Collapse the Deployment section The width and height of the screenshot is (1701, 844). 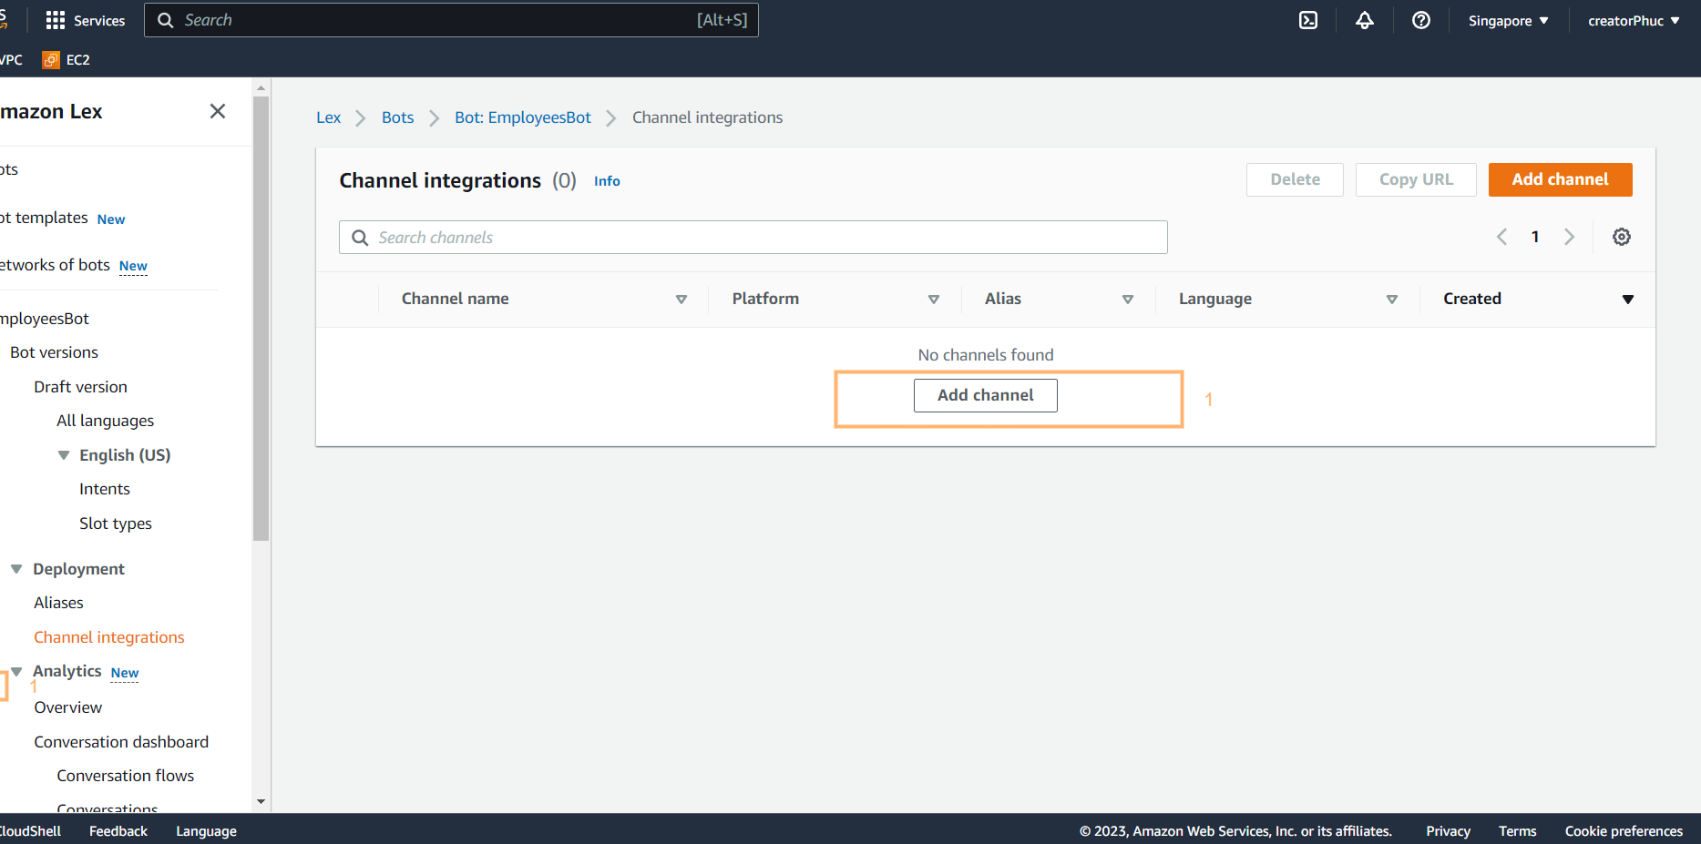[x=16, y=569]
